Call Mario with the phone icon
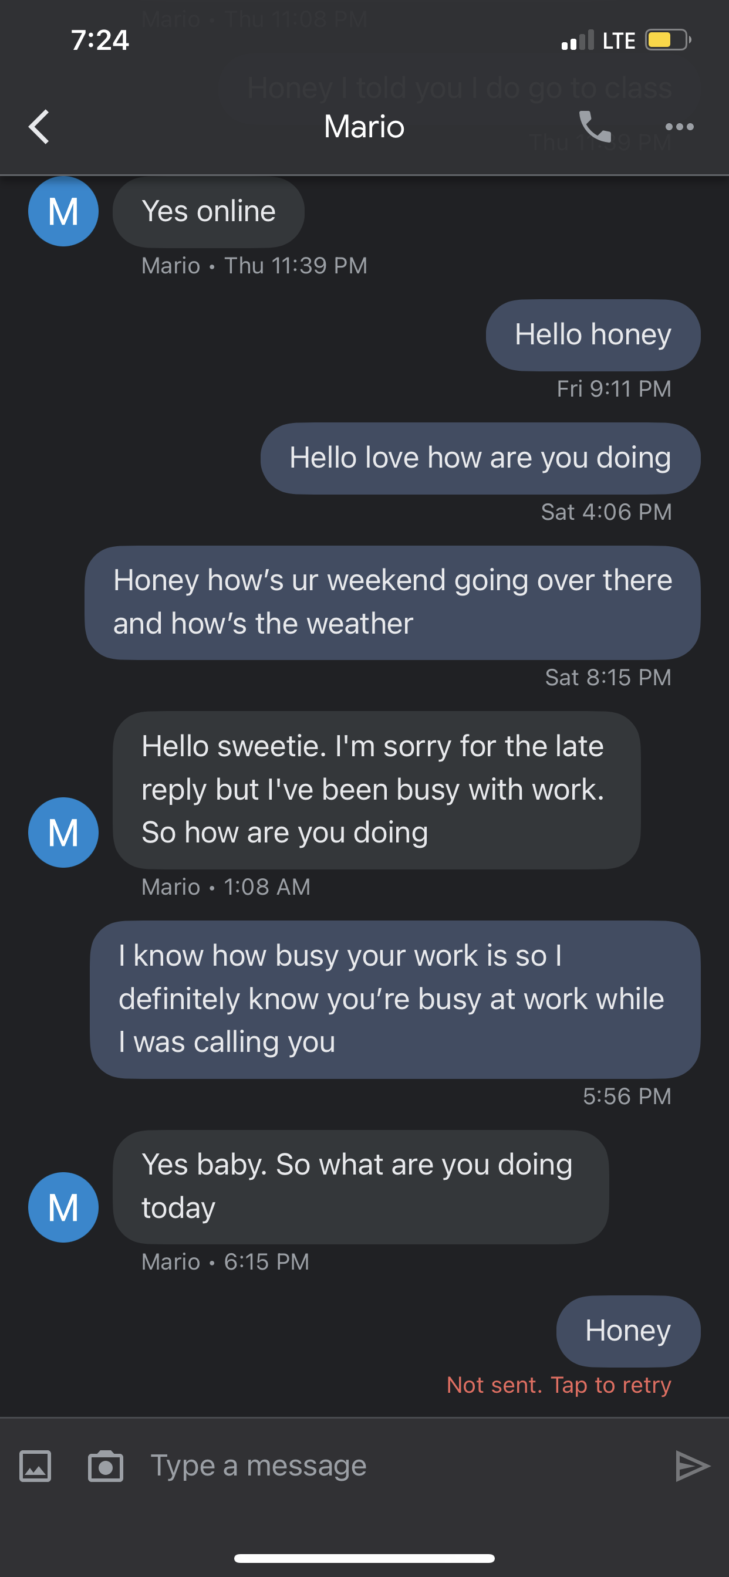Screen dimensions: 729x1577 (x=595, y=127)
